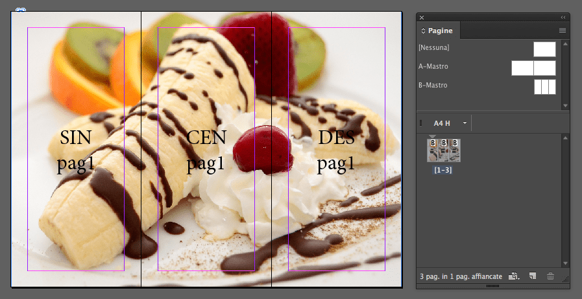Click the linked frame chain icon on the canvas
Screen dimensions: 582x299
point(21,10)
